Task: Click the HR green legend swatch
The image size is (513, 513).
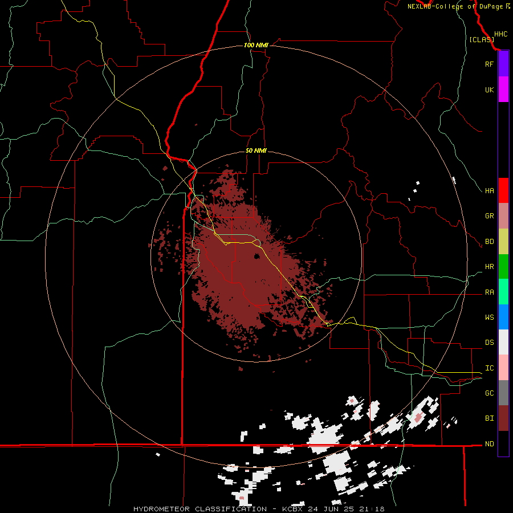Action: (503, 266)
